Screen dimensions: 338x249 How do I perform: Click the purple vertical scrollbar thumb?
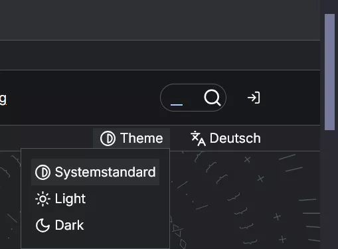pyautogui.click(x=329, y=72)
